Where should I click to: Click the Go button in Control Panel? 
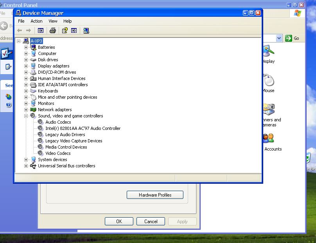pyautogui.click(x=292, y=38)
